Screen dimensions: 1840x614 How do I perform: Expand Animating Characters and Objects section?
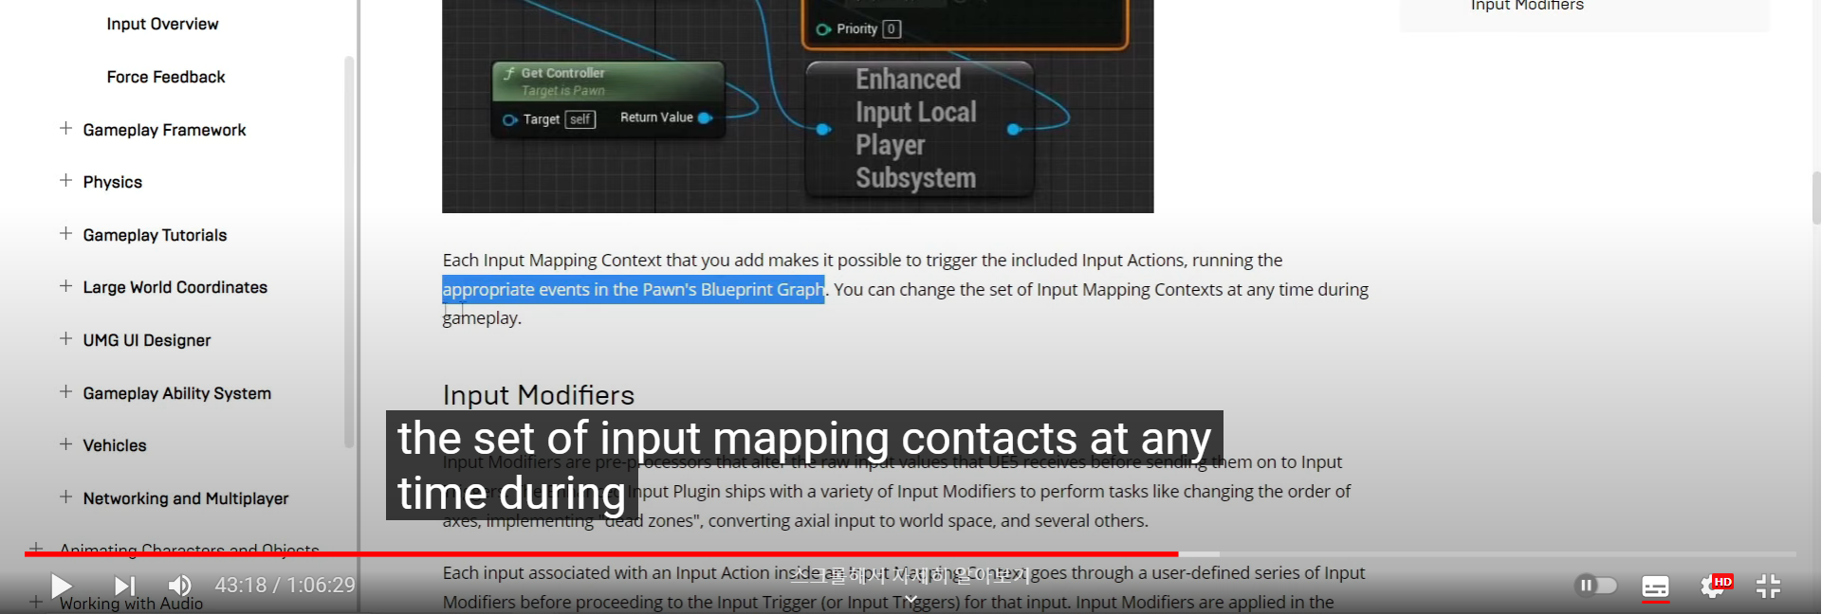pos(36,549)
